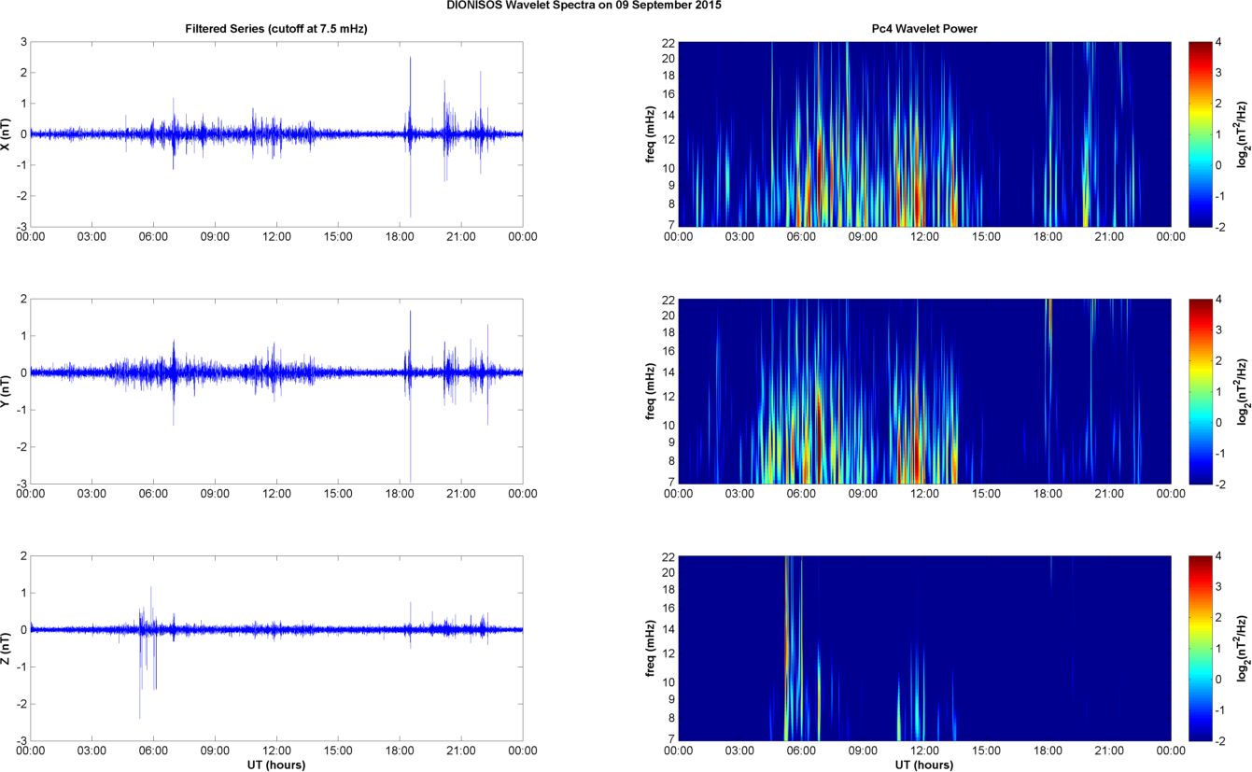
Task: Click inside the Y component filtered series plot
Action: click(x=277, y=391)
